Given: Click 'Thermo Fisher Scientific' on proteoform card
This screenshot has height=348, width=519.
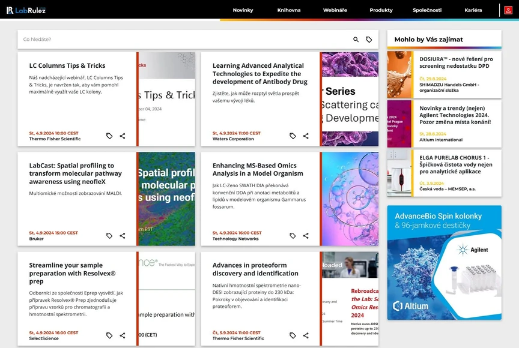Looking at the screenshot, I should tap(238, 338).
